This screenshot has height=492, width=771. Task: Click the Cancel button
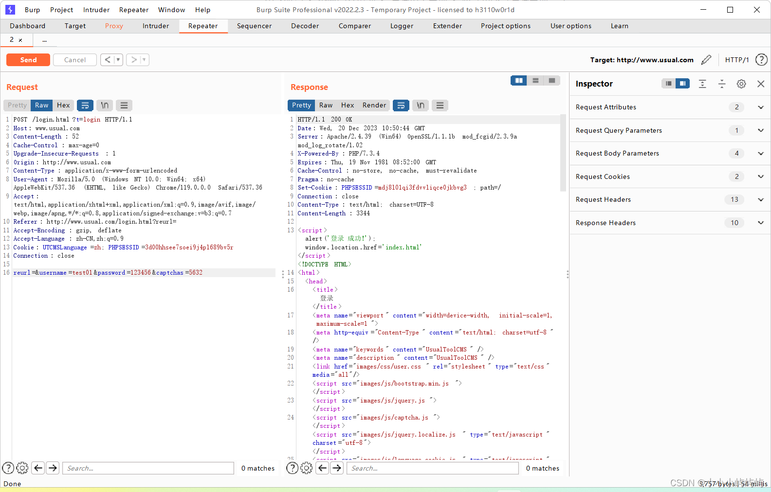click(x=75, y=60)
